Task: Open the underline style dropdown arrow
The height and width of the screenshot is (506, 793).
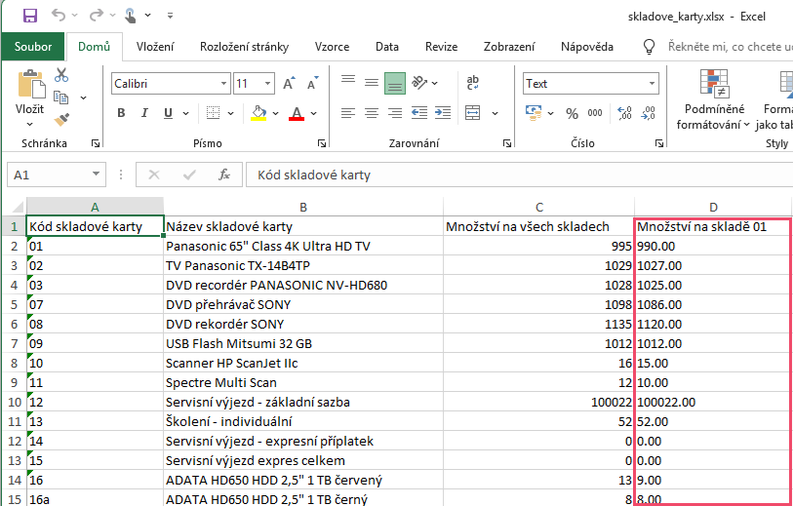Action: click(185, 113)
